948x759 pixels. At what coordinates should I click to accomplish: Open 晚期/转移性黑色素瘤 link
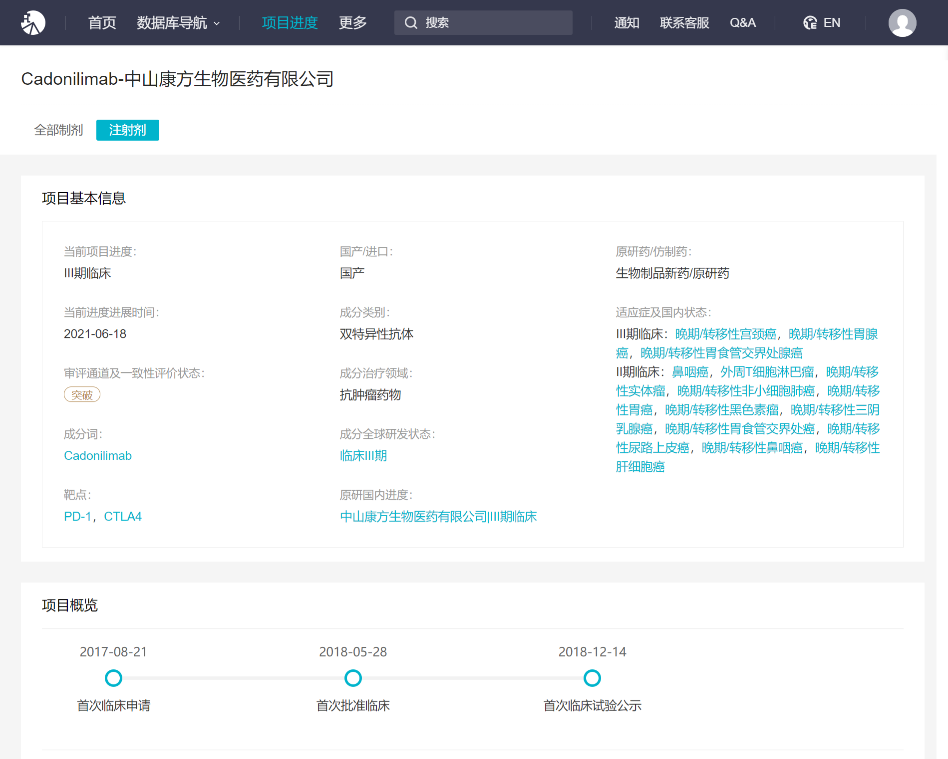722,409
